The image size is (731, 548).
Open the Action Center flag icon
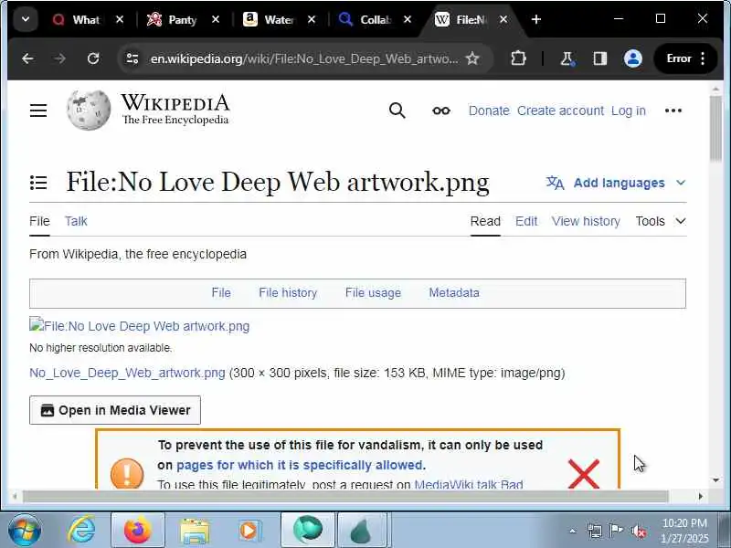(x=616, y=531)
